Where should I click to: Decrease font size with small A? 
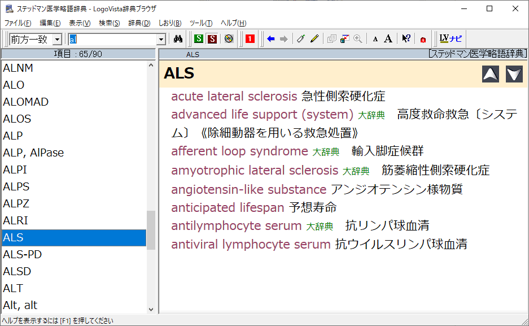click(x=375, y=39)
